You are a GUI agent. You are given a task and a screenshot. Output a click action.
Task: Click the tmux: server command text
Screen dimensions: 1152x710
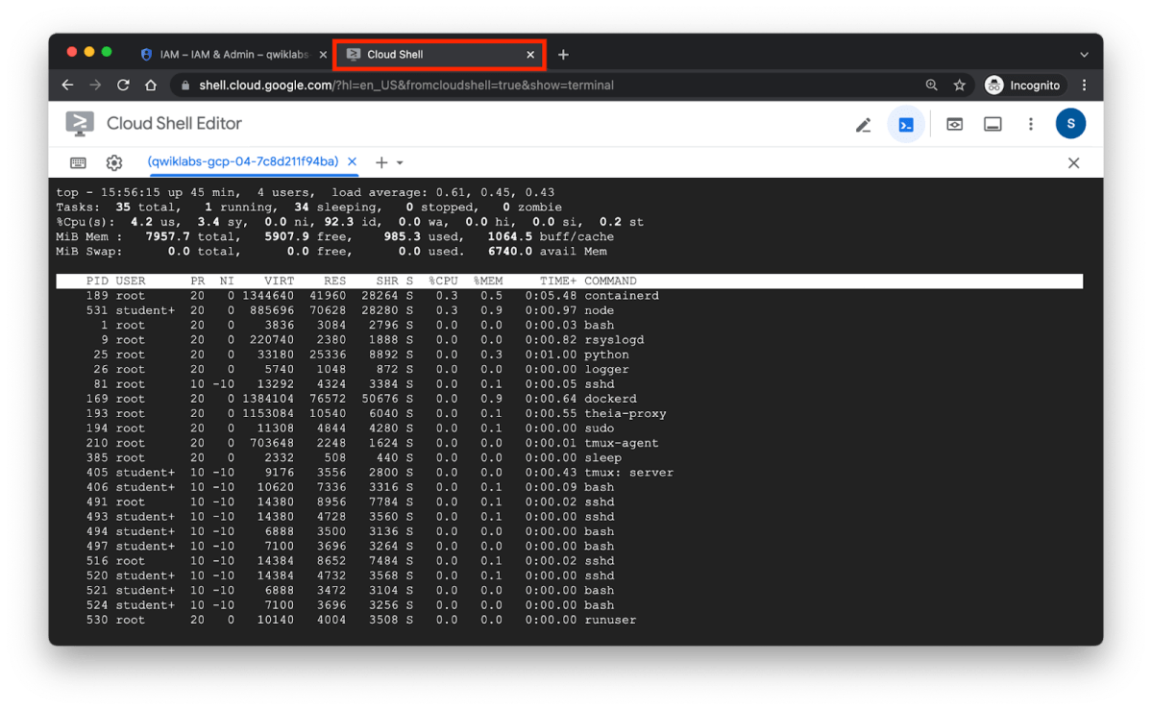628,473
